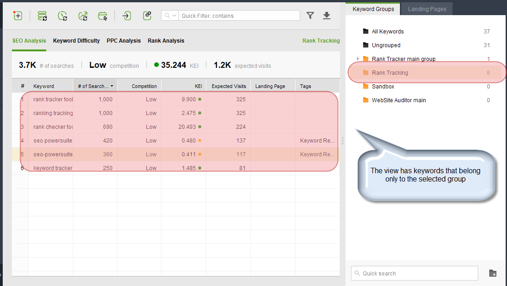
Task: Click the link in square toolbar icon
Action: click(147, 16)
